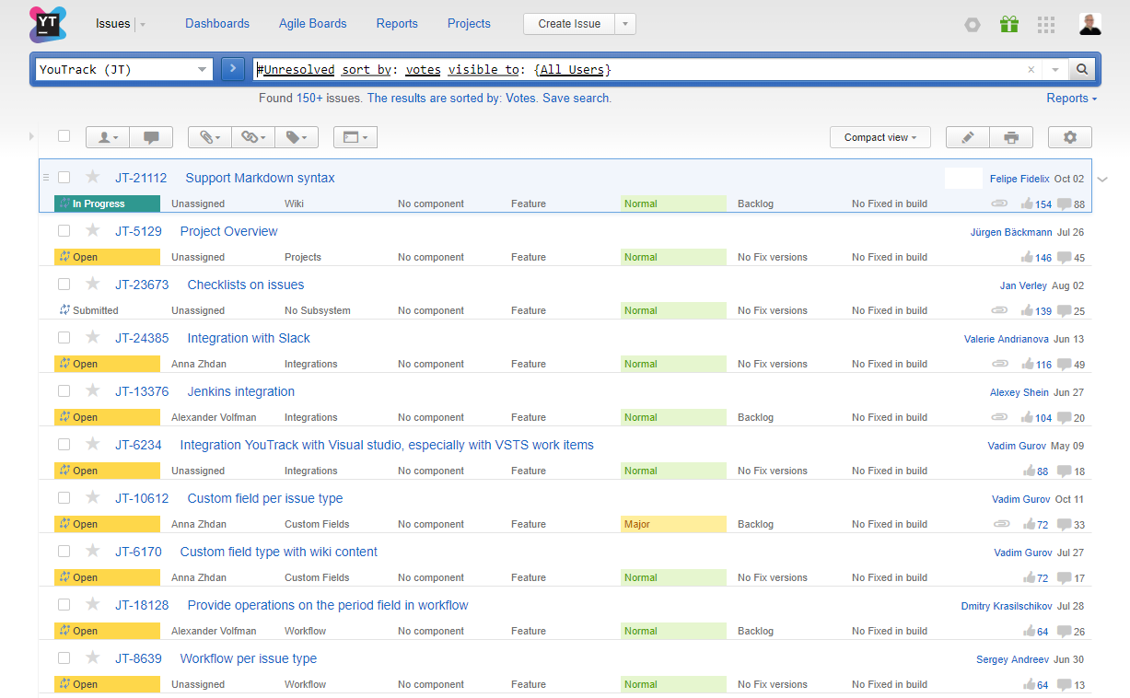This screenshot has height=698, width=1130.
Task: Click the Major priority field on JT-10612
Action: (672, 524)
